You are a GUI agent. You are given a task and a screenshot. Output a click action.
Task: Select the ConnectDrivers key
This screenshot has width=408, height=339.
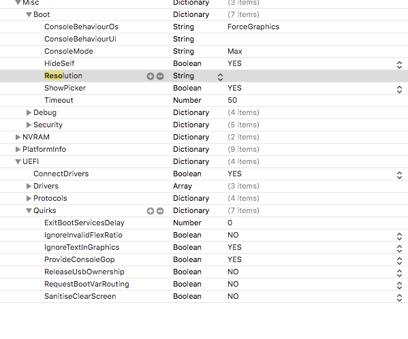click(x=61, y=174)
